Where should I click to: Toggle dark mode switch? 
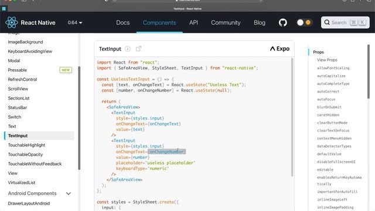pyautogui.click(x=304, y=22)
